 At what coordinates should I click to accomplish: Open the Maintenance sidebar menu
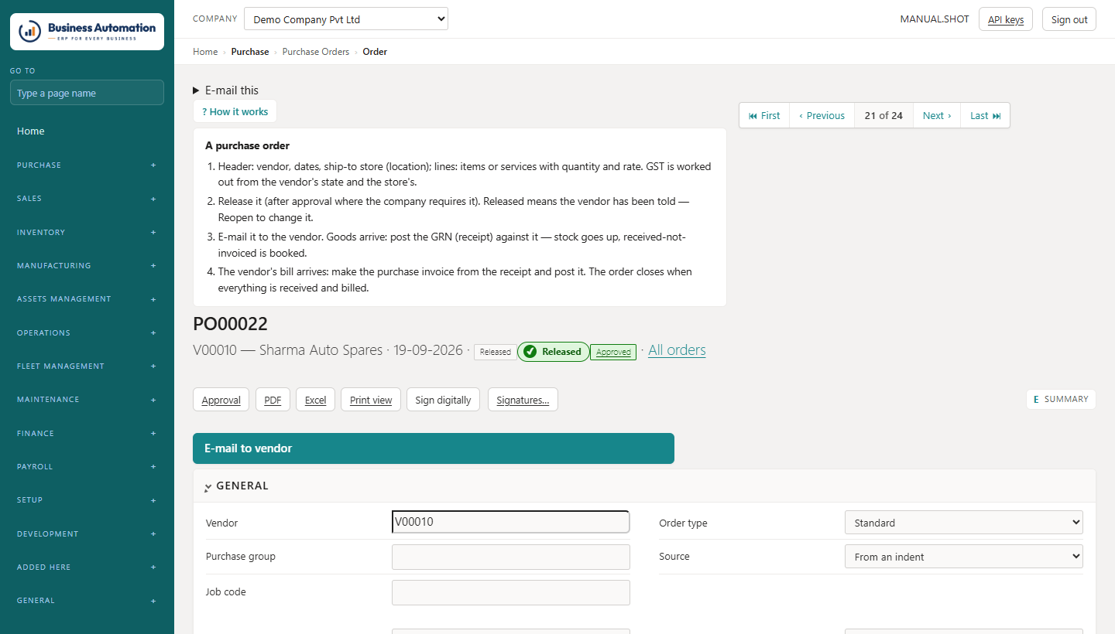[87, 400]
